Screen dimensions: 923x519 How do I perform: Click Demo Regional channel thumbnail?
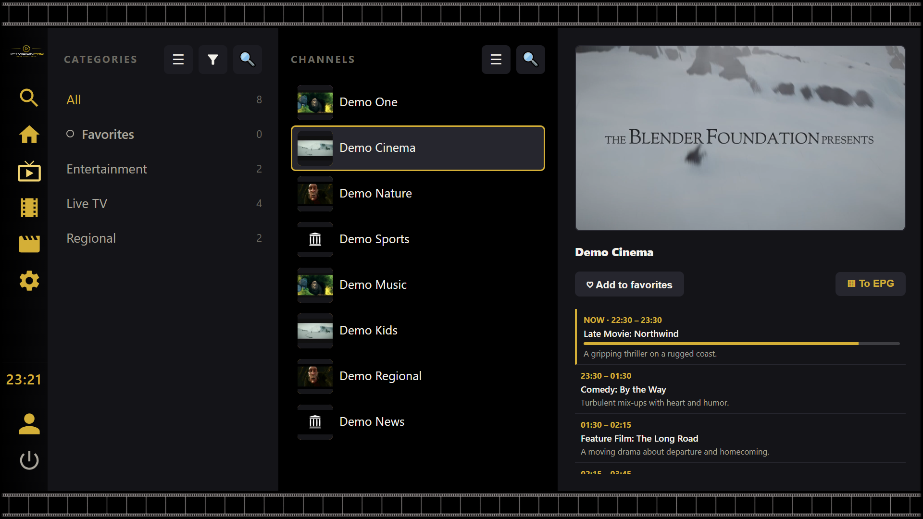click(315, 376)
